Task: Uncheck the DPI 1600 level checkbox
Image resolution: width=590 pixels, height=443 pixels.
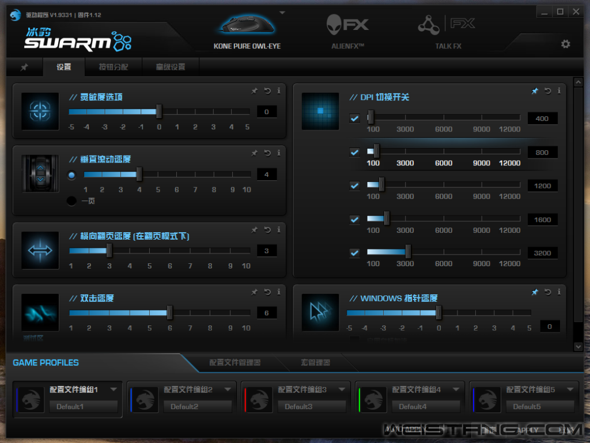Action: coord(354,219)
